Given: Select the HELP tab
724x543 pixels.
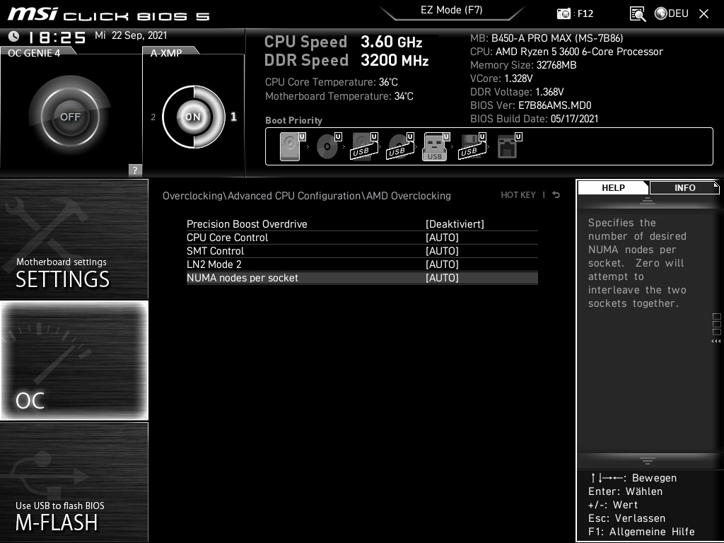Looking at the screenshot, I should (612, 187).
